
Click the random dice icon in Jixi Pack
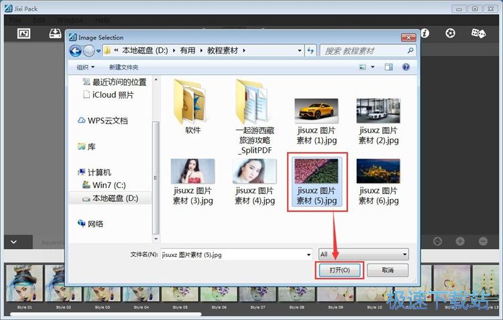click(478, 33)
